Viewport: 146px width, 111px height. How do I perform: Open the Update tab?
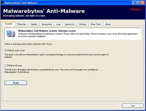coord(34,24)
